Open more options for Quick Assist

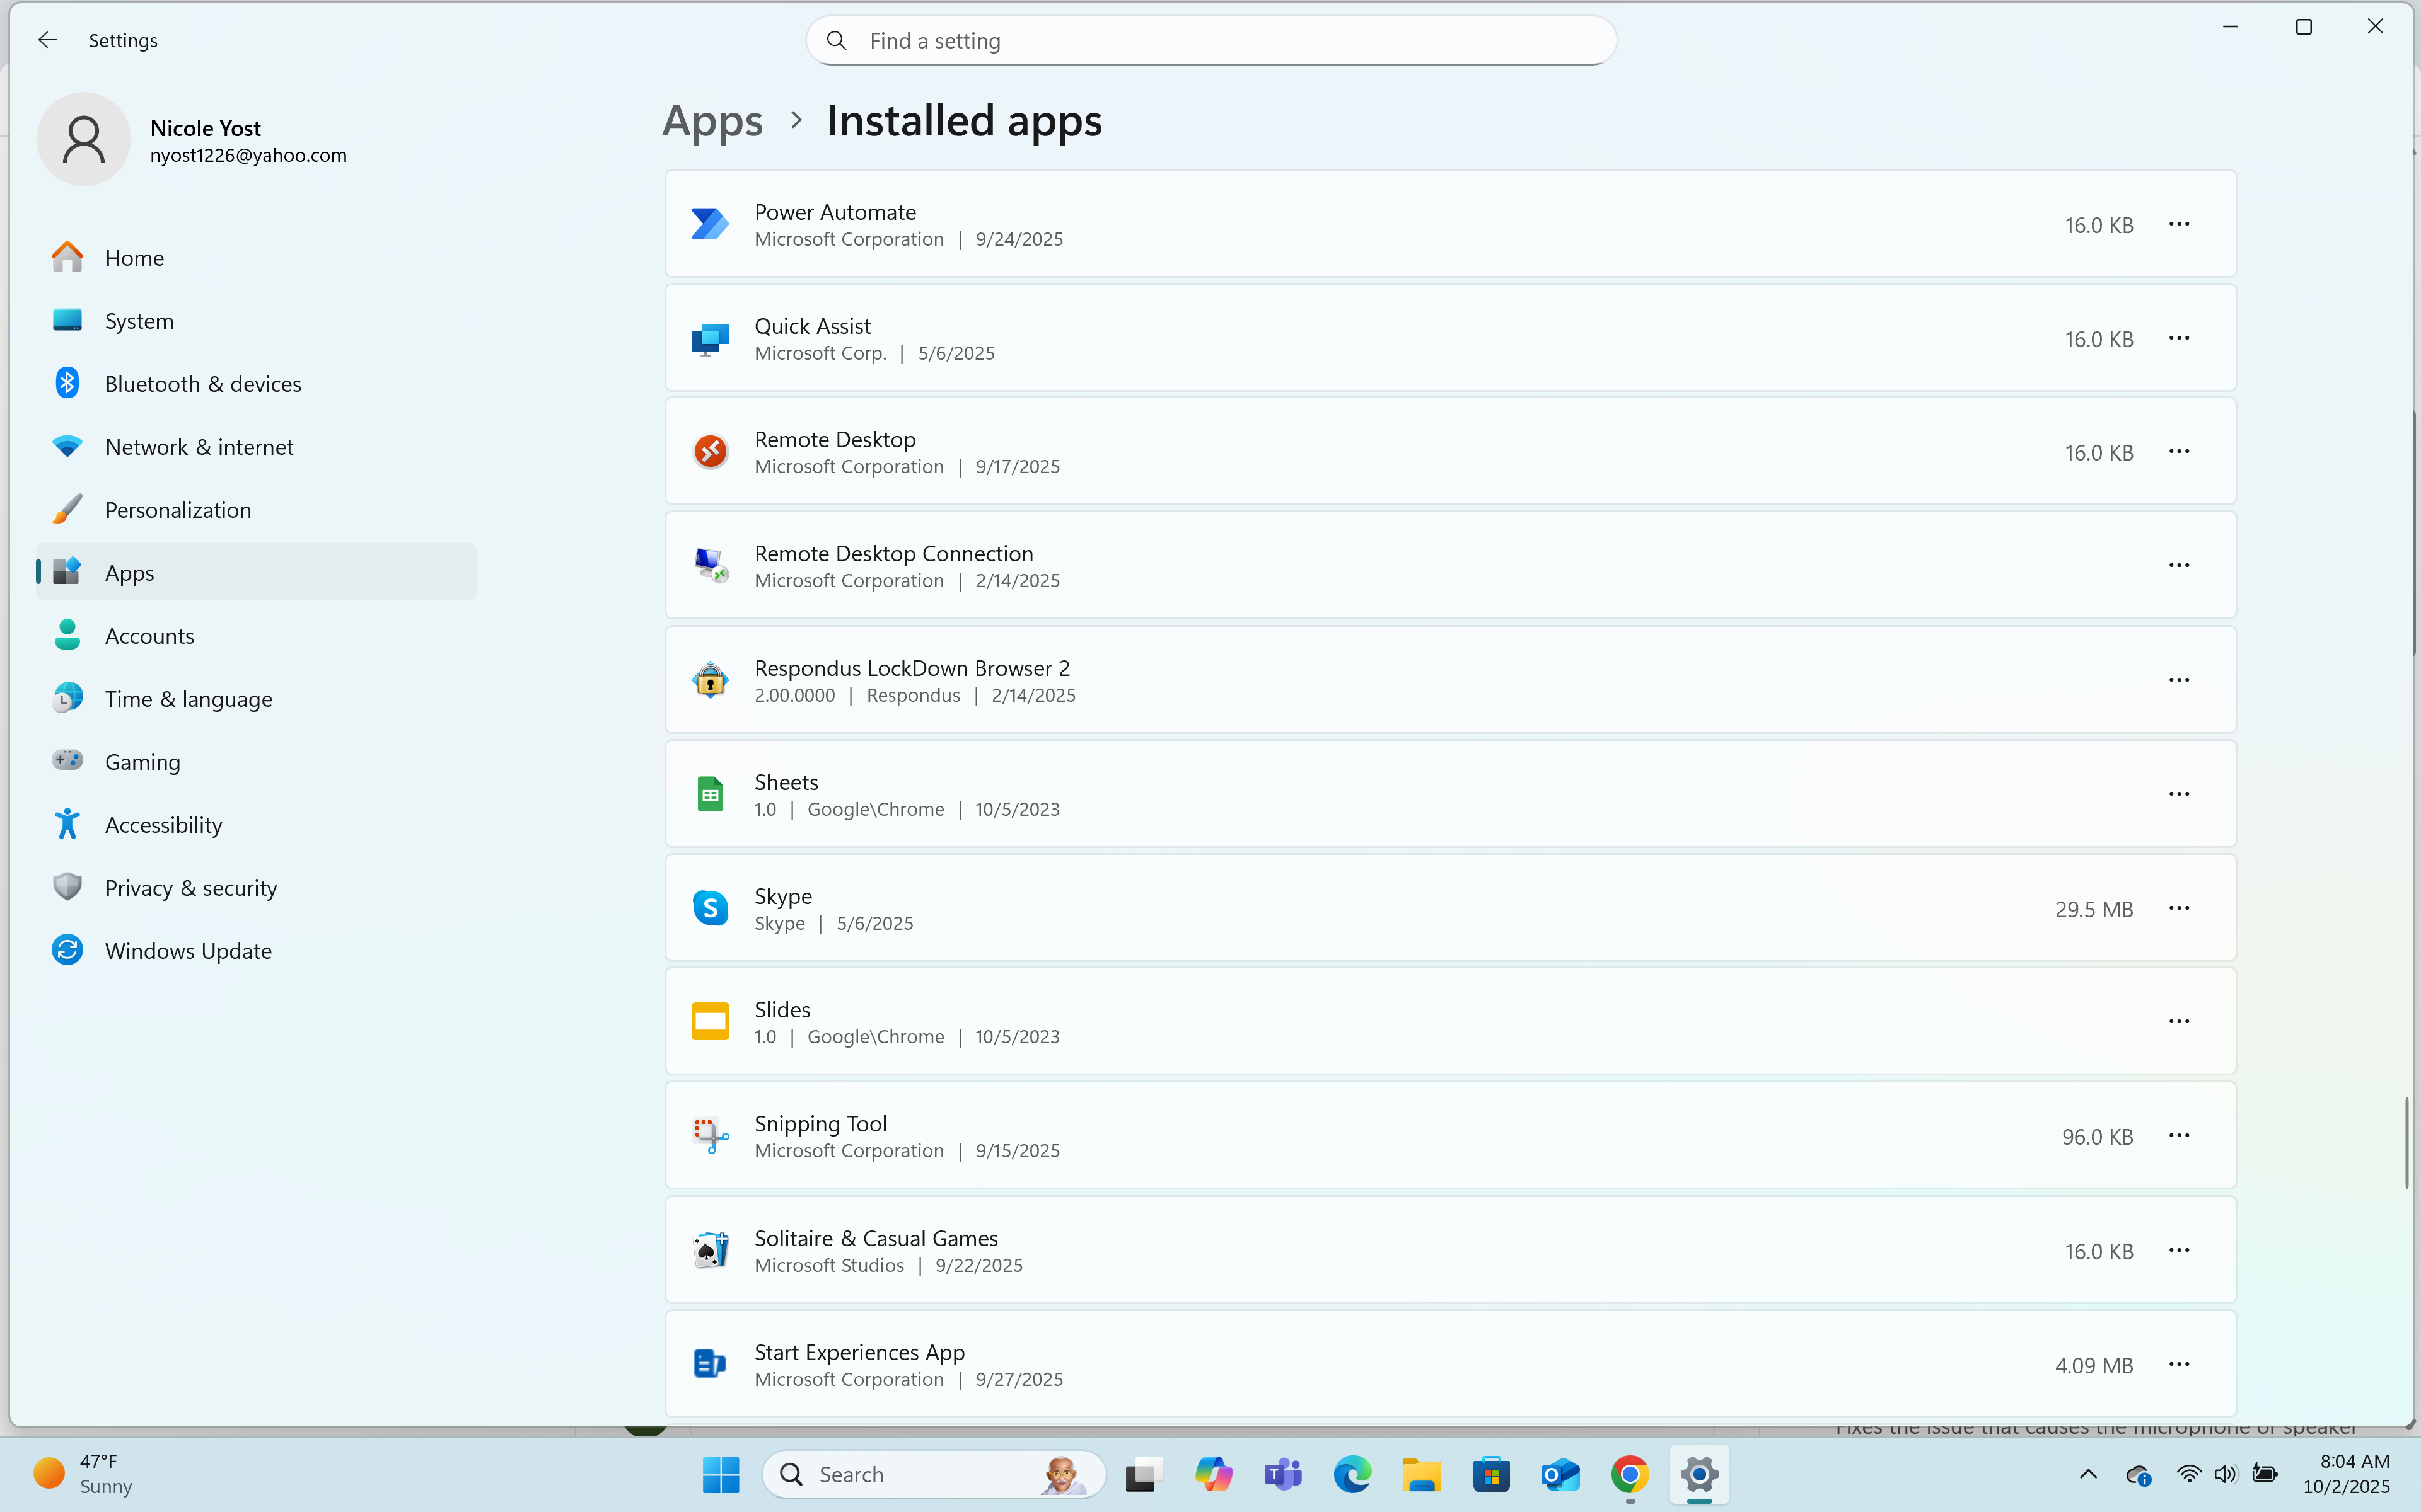coord(2179,338)
